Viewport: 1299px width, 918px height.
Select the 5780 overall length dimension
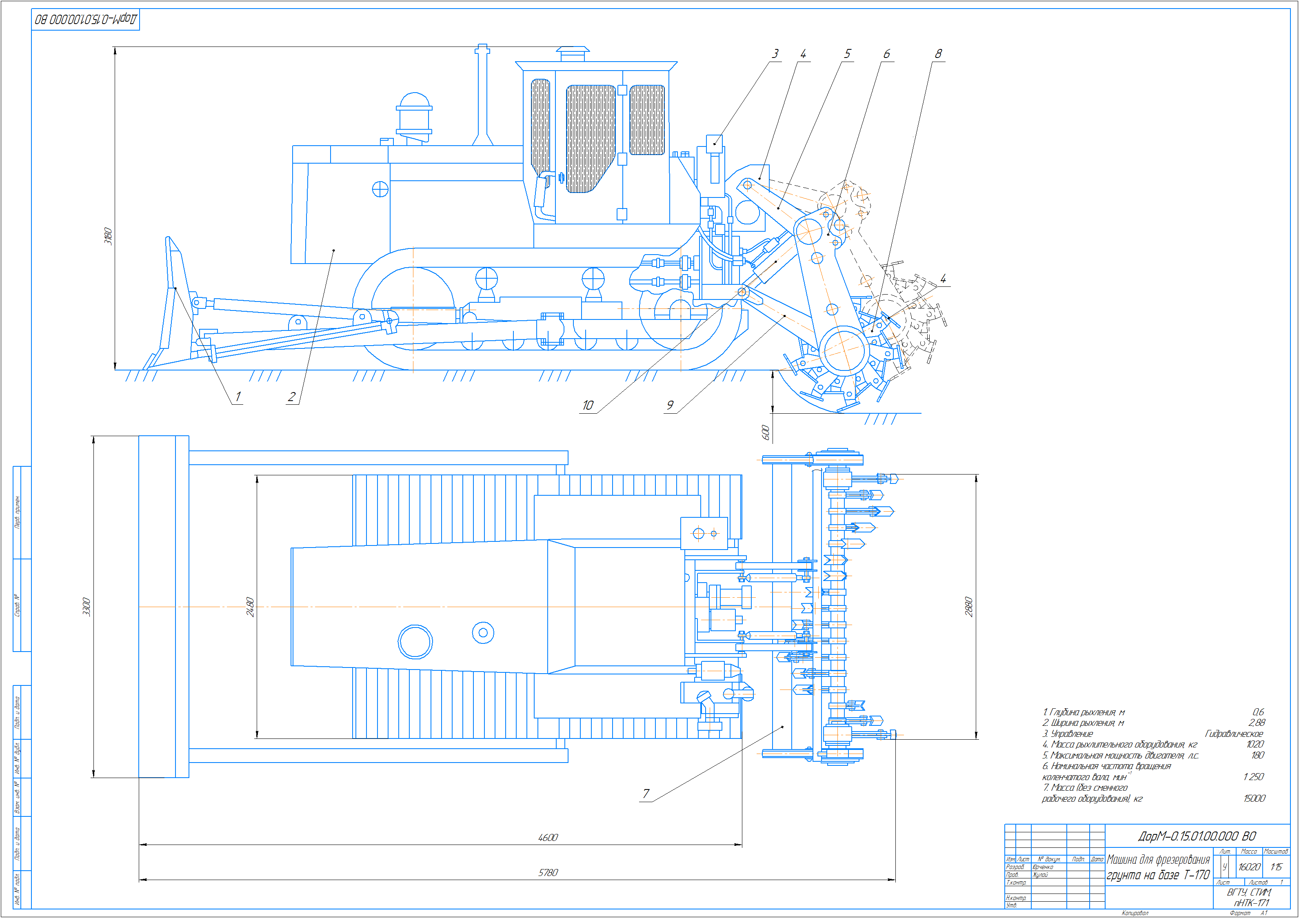[547, 872]
